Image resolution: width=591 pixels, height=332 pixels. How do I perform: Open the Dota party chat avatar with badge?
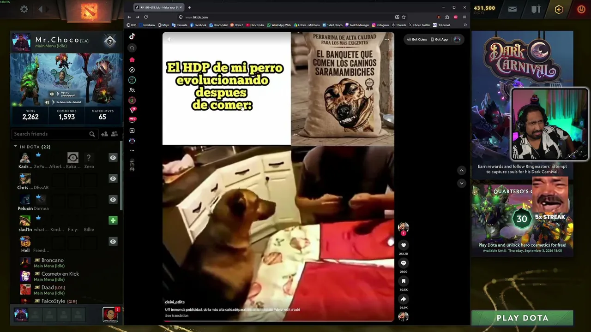[110, 314]
